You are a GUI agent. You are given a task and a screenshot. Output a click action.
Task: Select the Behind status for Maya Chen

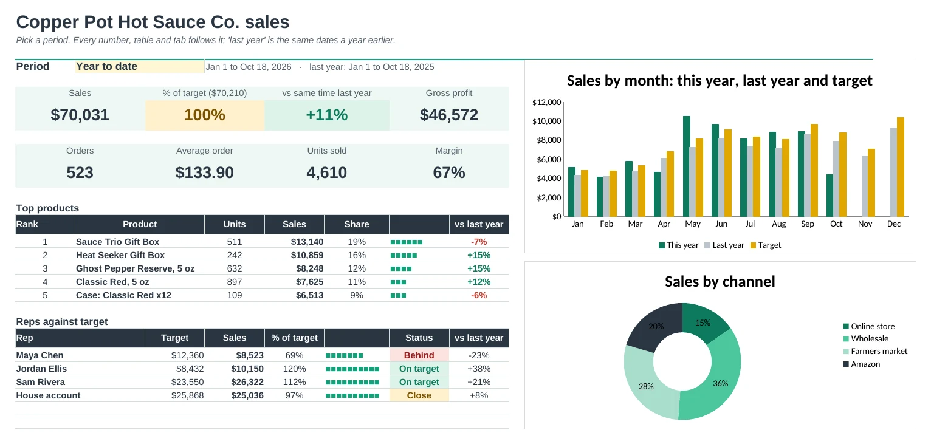pos(419,355)
